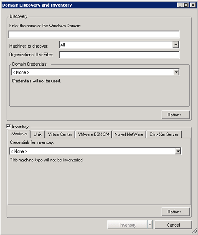This screenshot has height=235, width=198.
Task: Switch to the Virtual Center tab
Action: (60, 134)
